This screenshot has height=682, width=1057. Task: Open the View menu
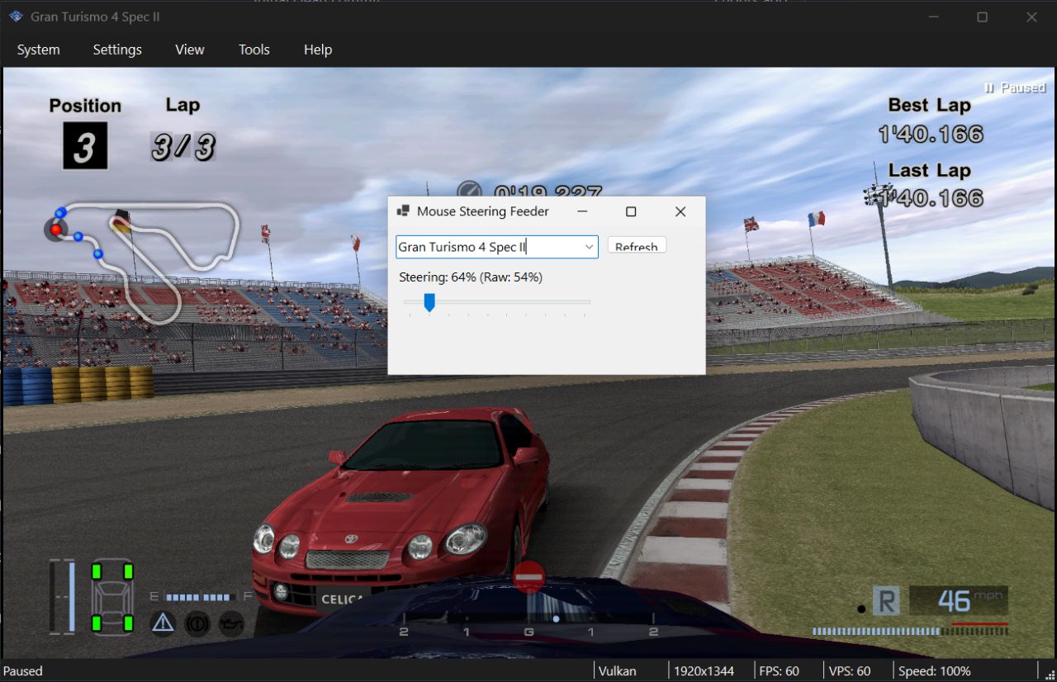189,50
